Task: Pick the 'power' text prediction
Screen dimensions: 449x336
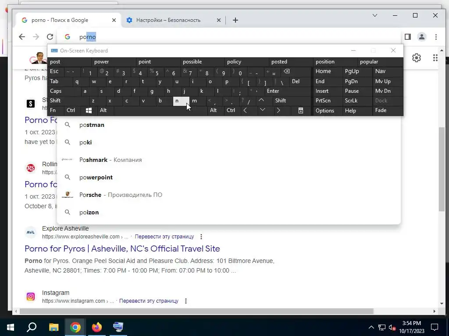Action: pyautogui.click(x=114, y=62)
